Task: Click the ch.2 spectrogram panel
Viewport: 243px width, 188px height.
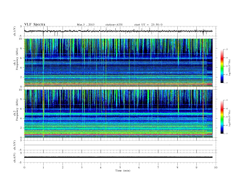Action: (x=118, y=114)
